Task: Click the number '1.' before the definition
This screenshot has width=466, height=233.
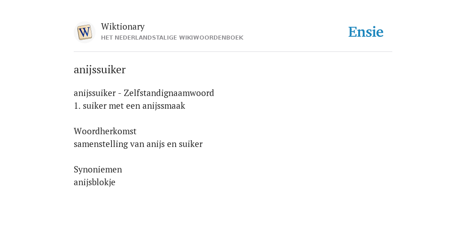Action: (77, 106)
